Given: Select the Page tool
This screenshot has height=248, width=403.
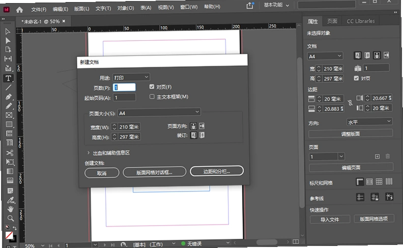Looking at the screenshot, I should tap(8, 50).
